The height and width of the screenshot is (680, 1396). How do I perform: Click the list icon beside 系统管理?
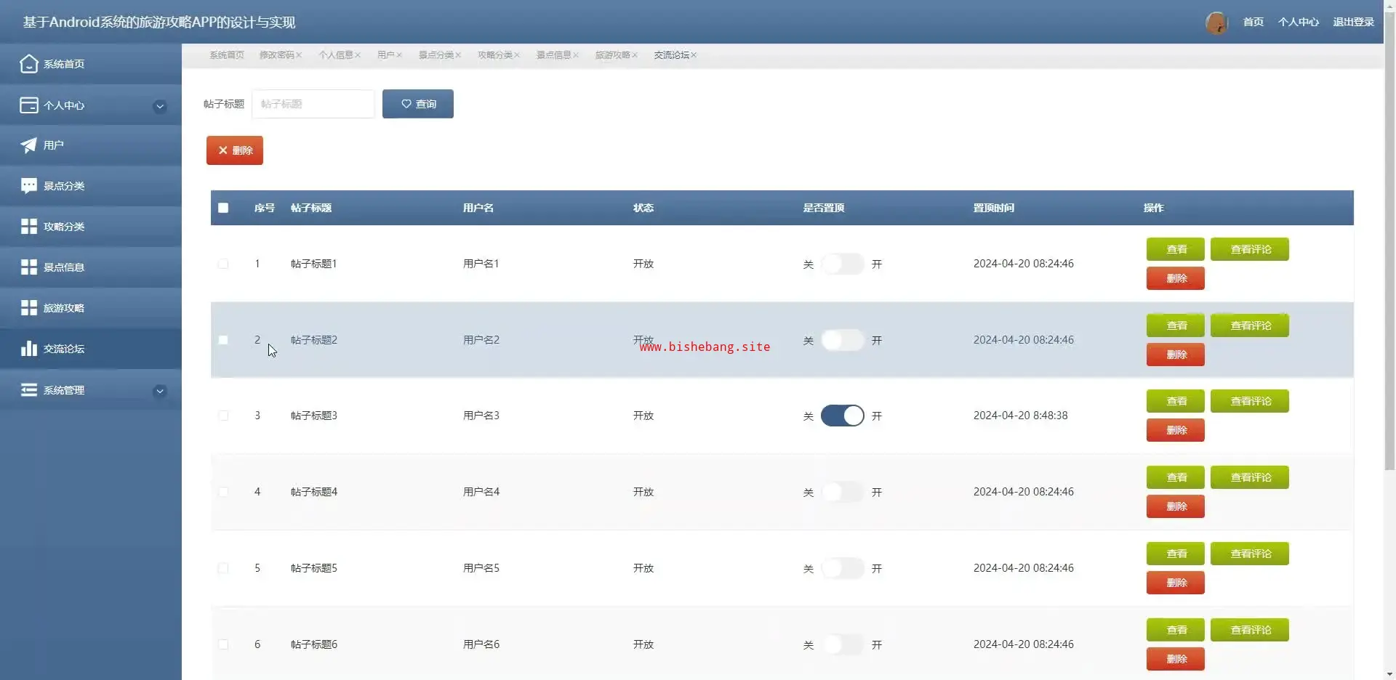coord(28,390)
